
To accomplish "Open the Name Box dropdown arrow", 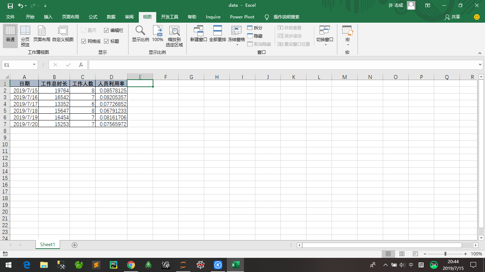I will [34, 65].
